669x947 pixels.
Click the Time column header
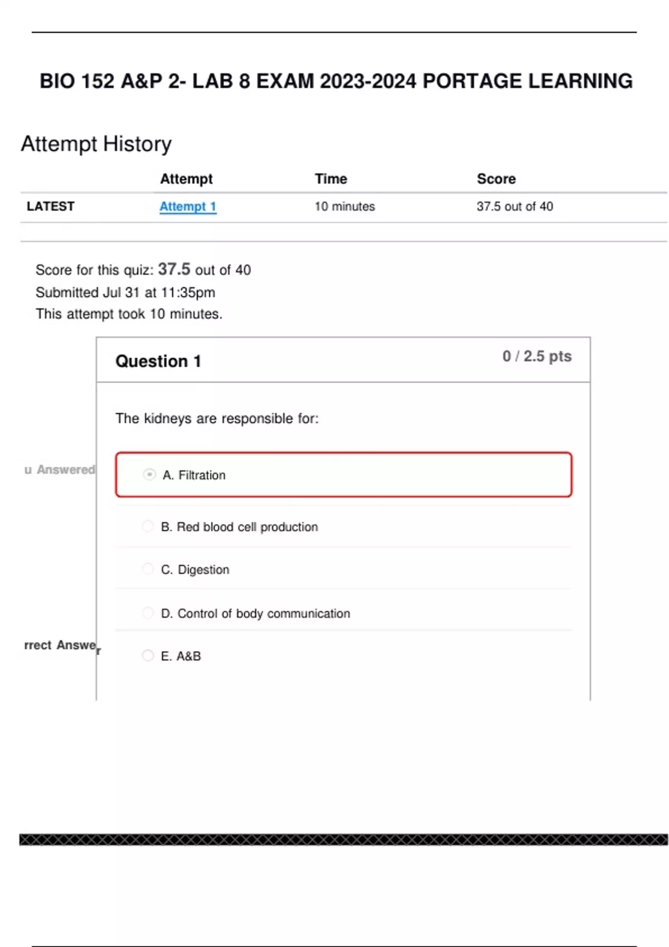pyautogui.click(x=331, y=179)
